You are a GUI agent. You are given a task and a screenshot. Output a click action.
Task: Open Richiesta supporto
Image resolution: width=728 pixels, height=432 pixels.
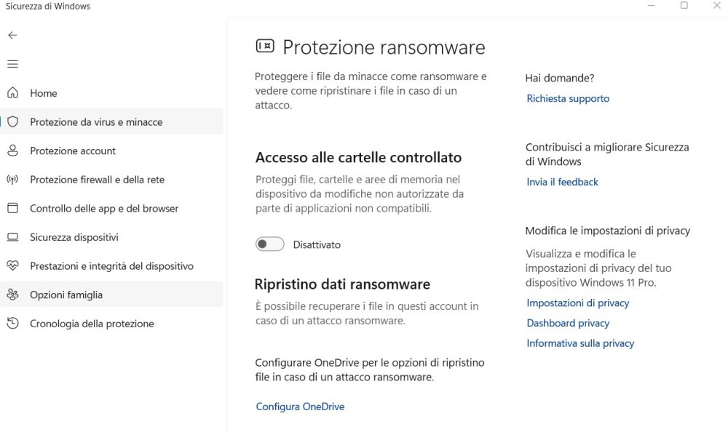click(568, 98)
